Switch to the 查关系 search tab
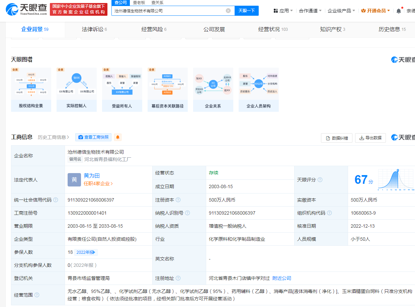Screen dimensions: 415x307 pos(157,3)
